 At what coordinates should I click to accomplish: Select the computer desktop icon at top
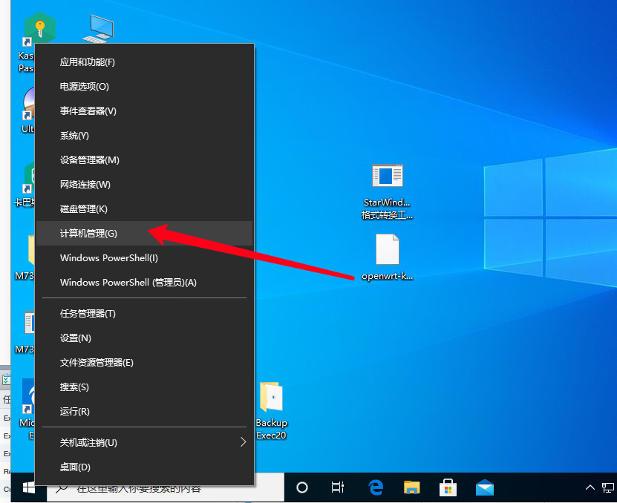tap(98, 28)
